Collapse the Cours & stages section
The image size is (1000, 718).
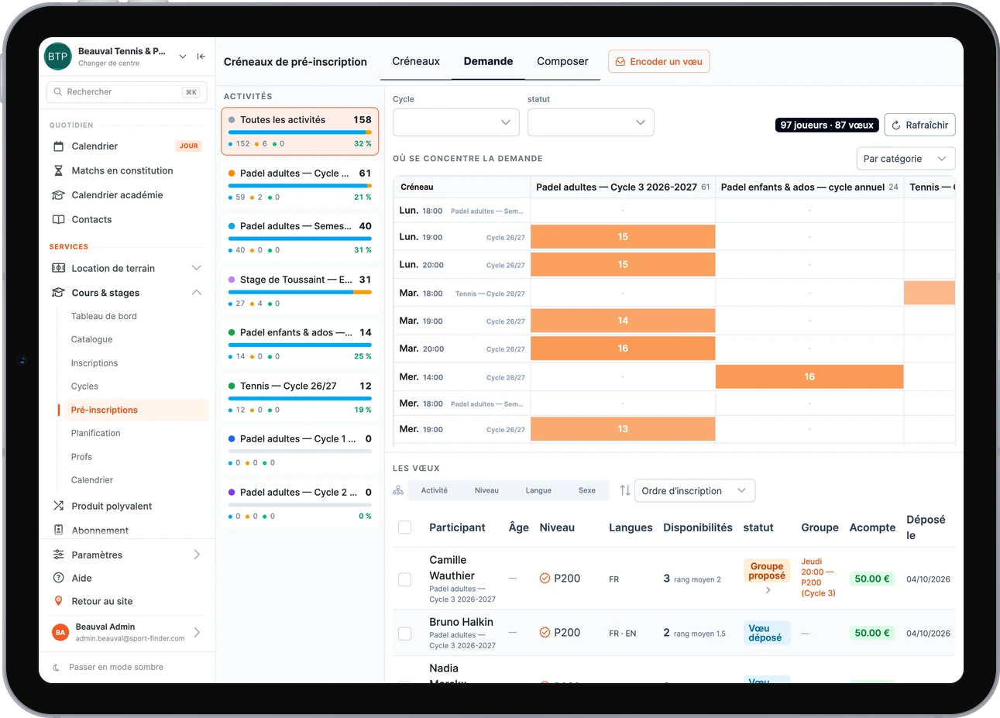pyautogui.click(x=127, y=293)
